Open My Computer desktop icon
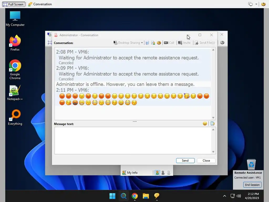The image size is (269, 202). (15, 19)
